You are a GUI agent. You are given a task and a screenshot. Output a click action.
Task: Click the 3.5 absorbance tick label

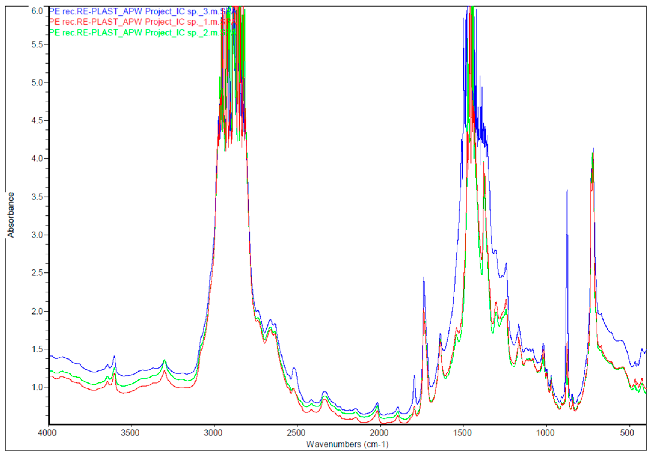tap(37, 197)
